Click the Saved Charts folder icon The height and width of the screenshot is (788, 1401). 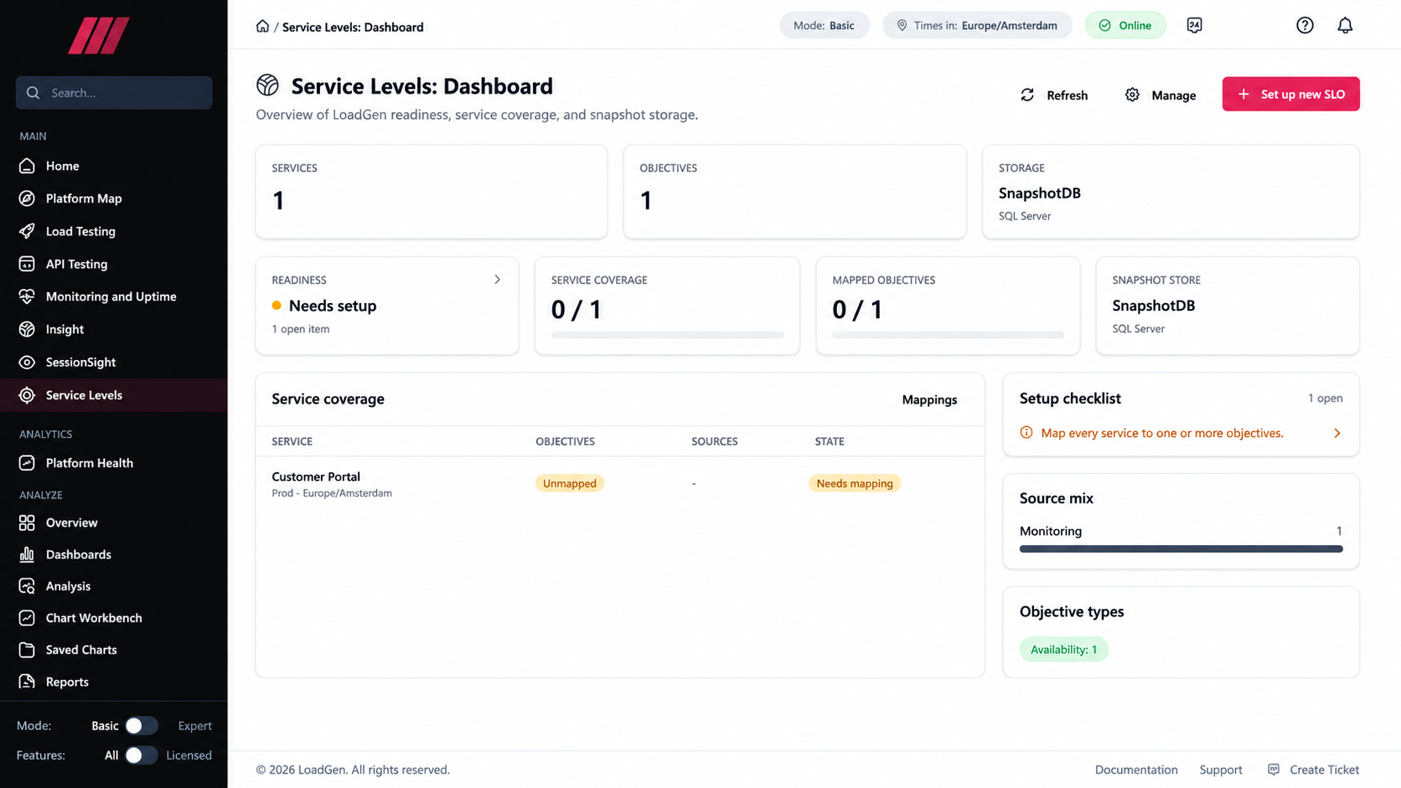(x=27, y=650)
